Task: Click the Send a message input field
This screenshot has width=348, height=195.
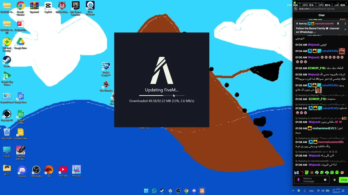Action: click(312, 180)
